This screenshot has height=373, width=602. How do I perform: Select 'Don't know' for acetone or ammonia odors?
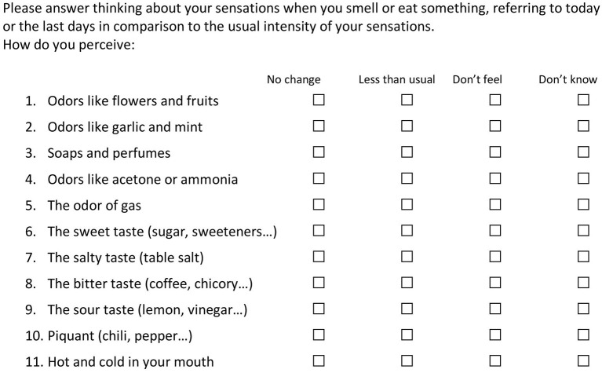(584, 178)
